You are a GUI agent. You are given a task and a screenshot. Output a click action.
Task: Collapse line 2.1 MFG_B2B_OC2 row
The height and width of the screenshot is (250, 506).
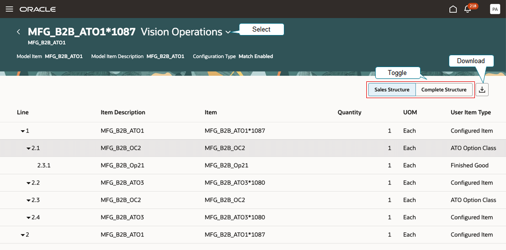pyautogui.click(x=29, y=148)
